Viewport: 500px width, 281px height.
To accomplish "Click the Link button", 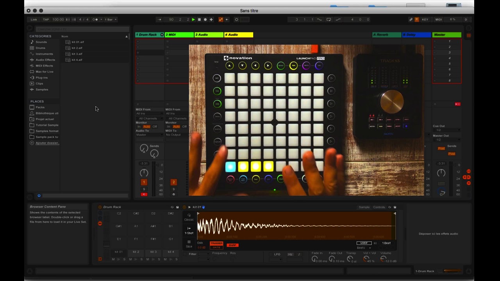I will [34, 20].
